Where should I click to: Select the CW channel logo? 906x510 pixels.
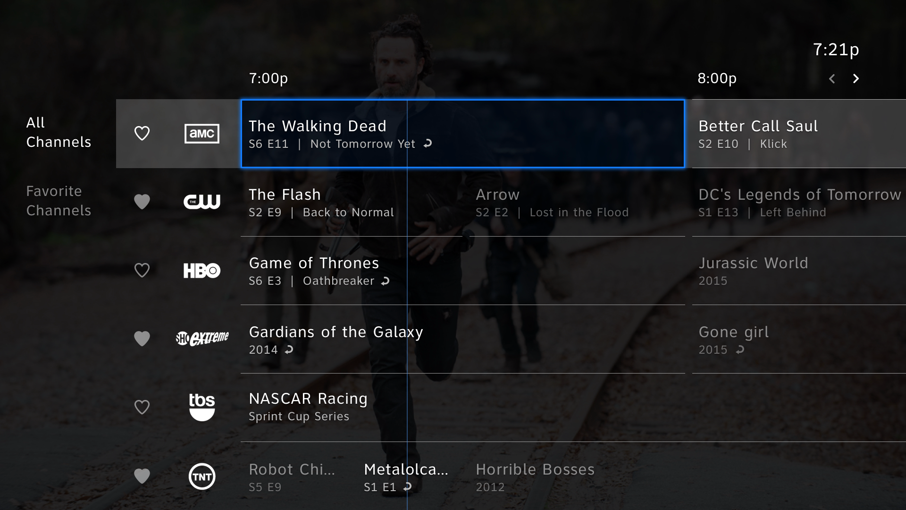point(202,202)
